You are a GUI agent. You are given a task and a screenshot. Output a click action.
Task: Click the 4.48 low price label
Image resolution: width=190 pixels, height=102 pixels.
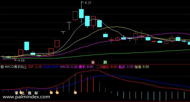(21, 61)
